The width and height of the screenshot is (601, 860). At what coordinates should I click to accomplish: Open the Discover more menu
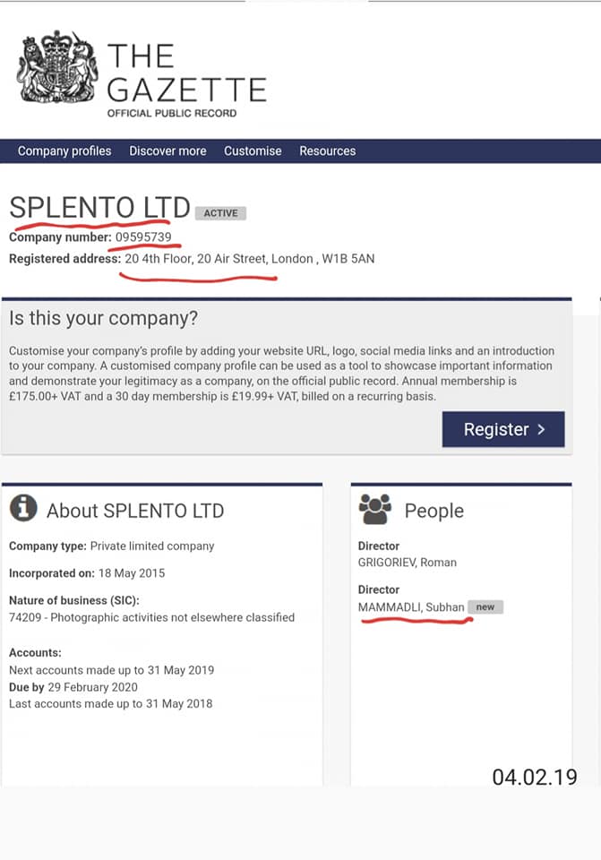click(167, 150)
